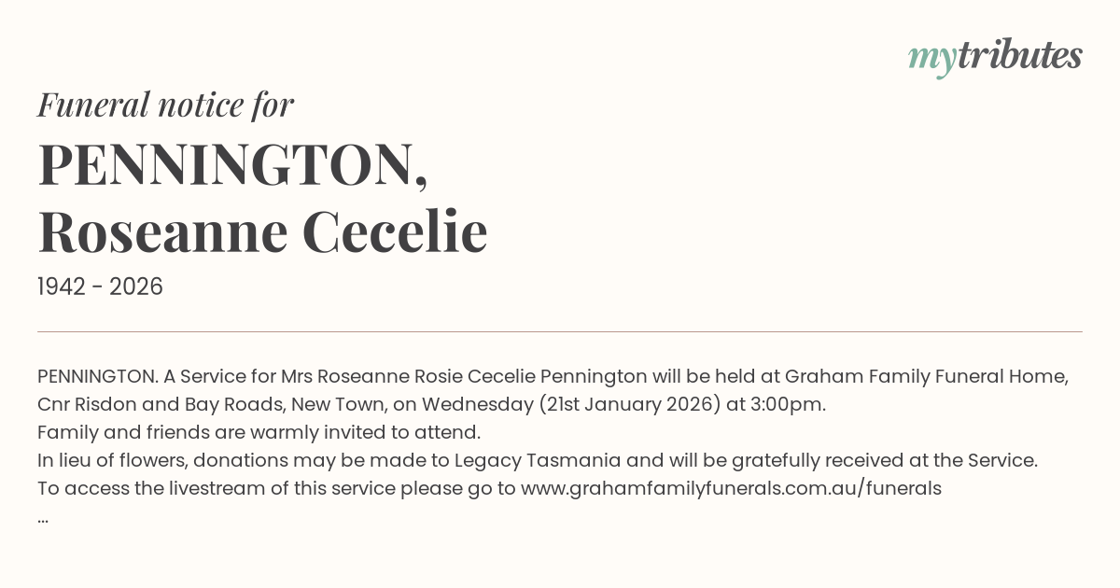1120x588 pixels.
Task: Click the PENNINGTON surname heading
Action: point(232,164)
